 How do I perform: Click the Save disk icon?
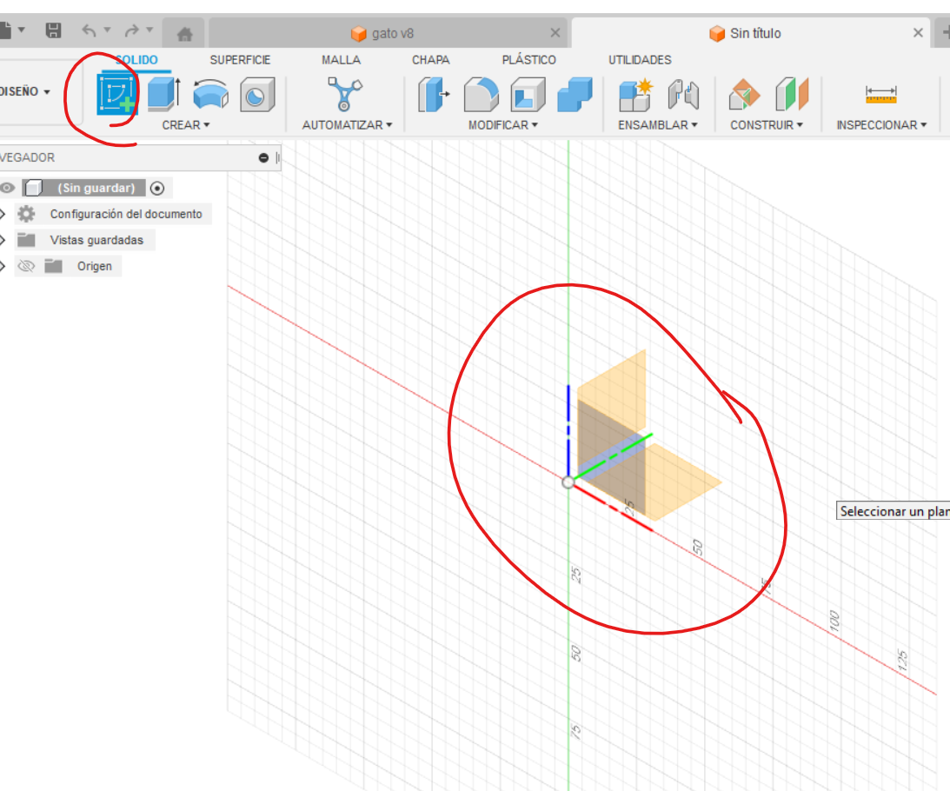[x=53, y=30]
